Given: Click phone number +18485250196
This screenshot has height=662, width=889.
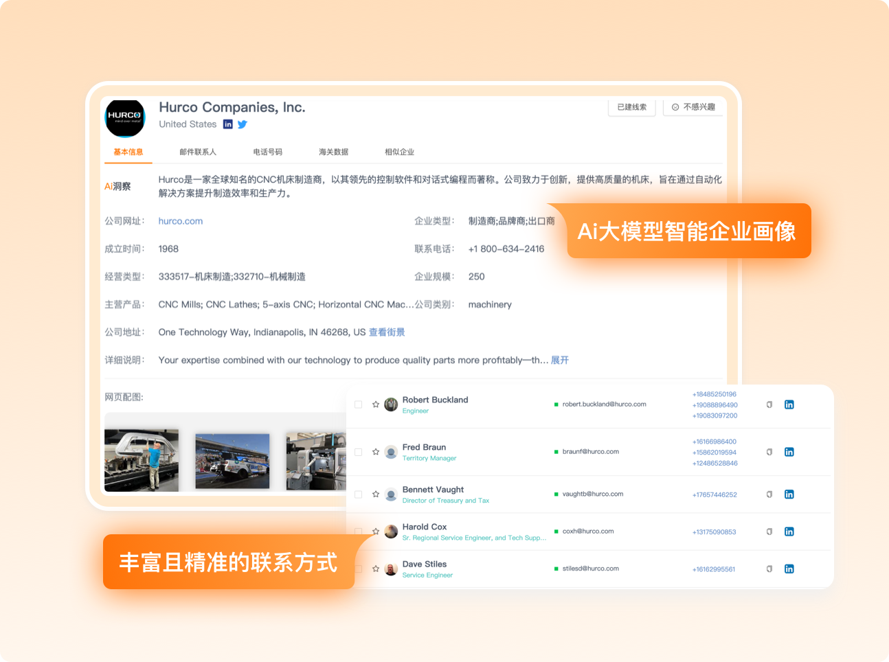Looking at the screenshot, I should click(x=714, y=394).
